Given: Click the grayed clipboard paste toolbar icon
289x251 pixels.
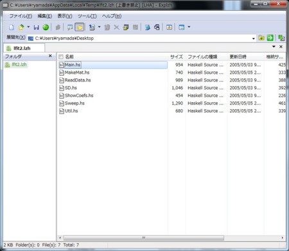Looking at the screenshot, I should pos(107,27).
